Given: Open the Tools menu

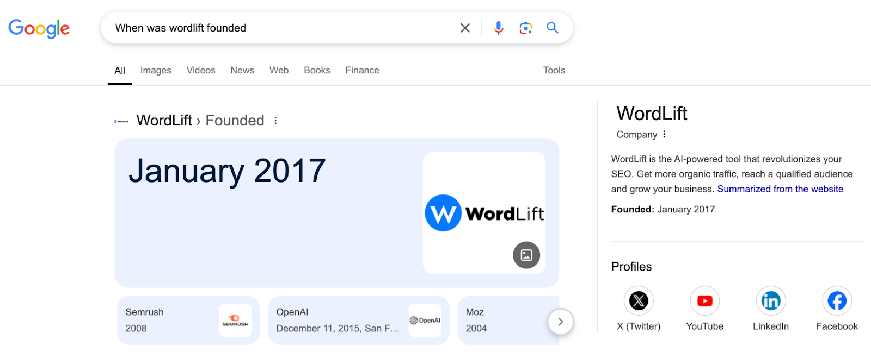Looking at the screenshot, I should [x=554, y=70].
